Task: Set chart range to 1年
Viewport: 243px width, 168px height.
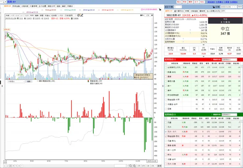Action: tap(148, 166)
